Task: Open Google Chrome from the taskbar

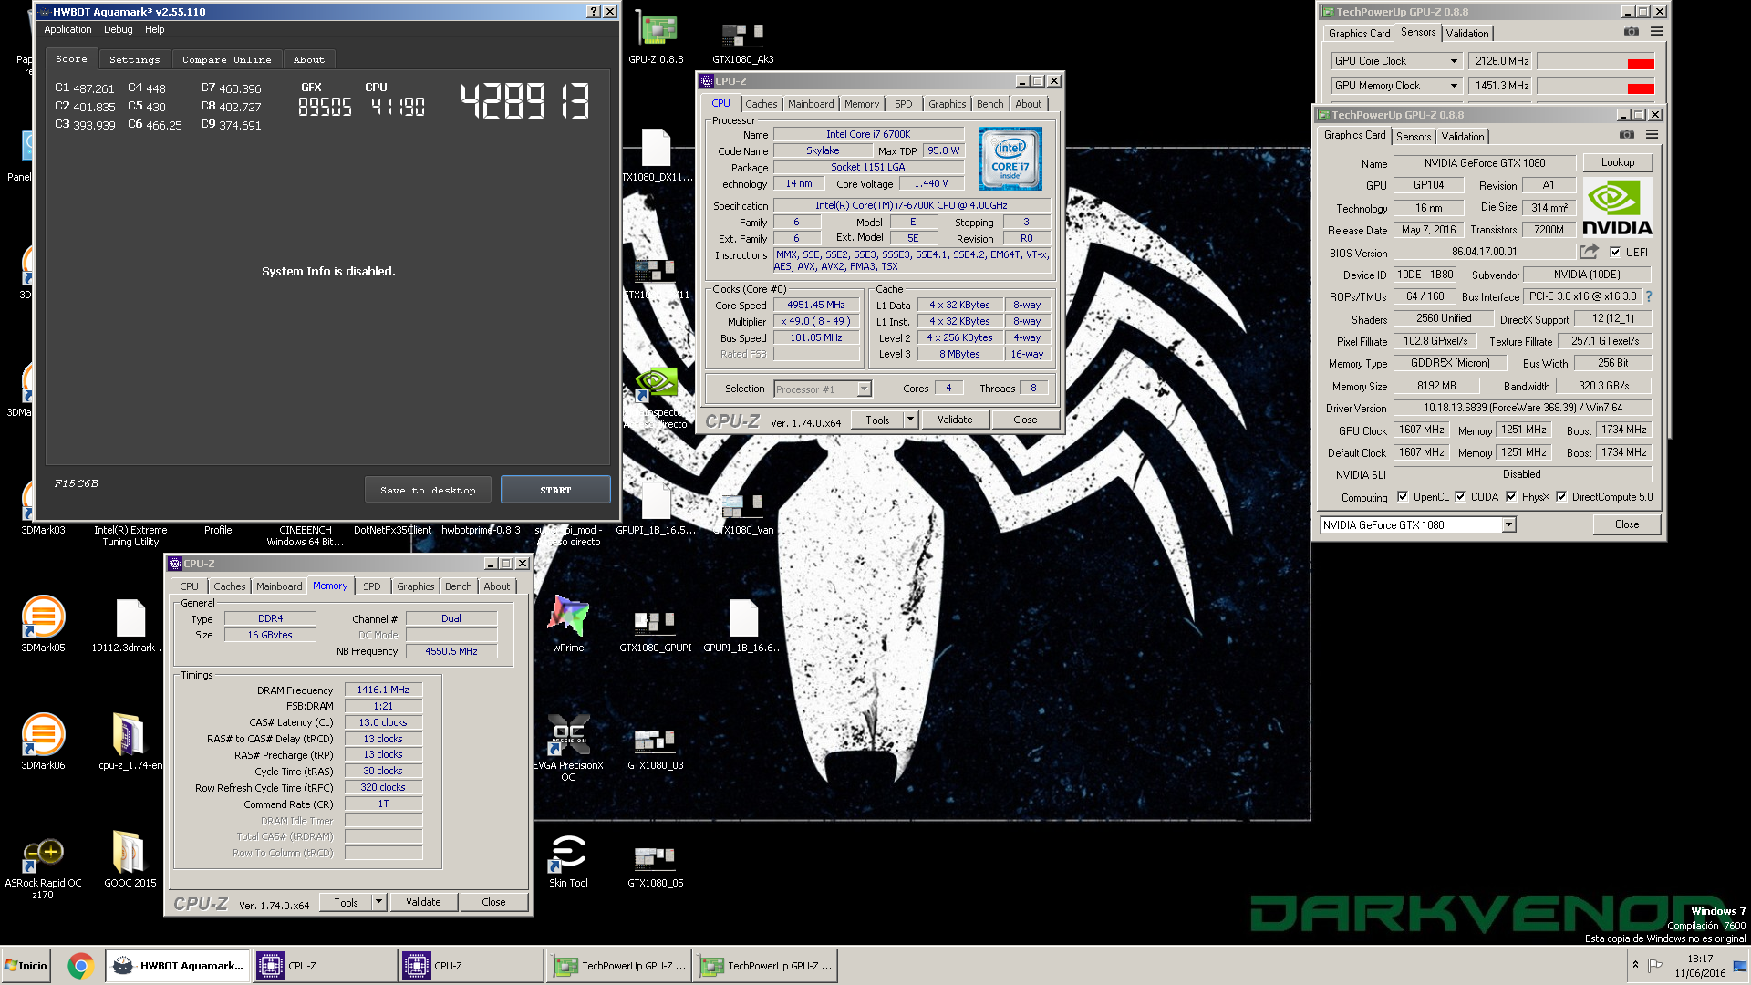Action: tap(80, 965)
